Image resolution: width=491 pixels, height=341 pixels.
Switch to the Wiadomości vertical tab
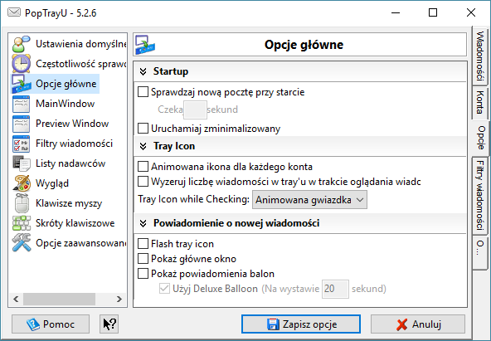coord(480,56)
